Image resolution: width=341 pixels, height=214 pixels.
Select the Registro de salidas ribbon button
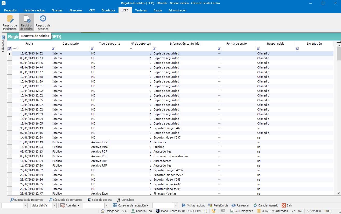pos(26,22)
